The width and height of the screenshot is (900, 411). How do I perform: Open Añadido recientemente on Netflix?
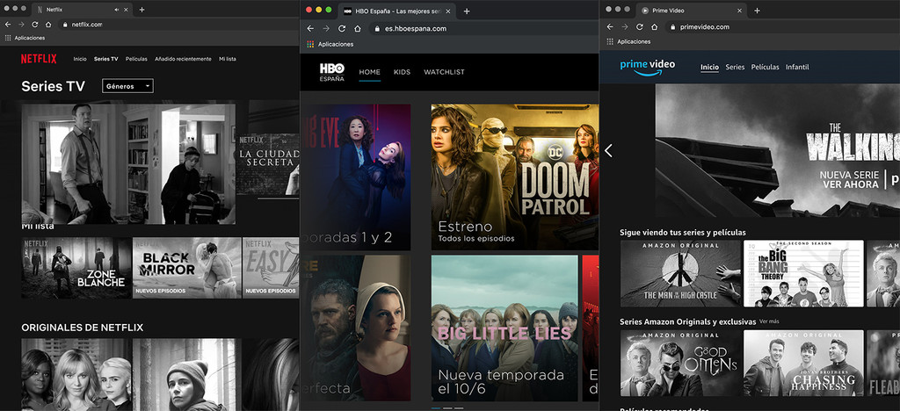(183, 59)
